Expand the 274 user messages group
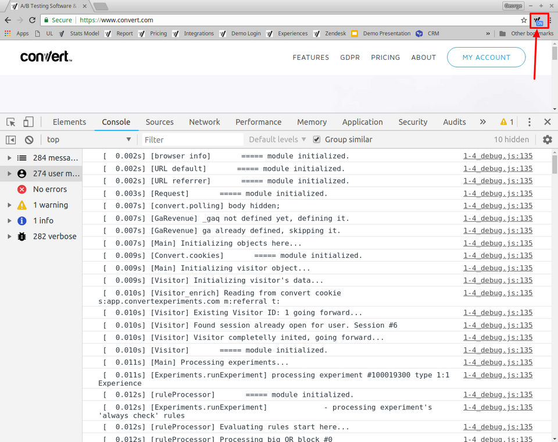The height and width of the screenshot is (442, 558). pos(9,174)
